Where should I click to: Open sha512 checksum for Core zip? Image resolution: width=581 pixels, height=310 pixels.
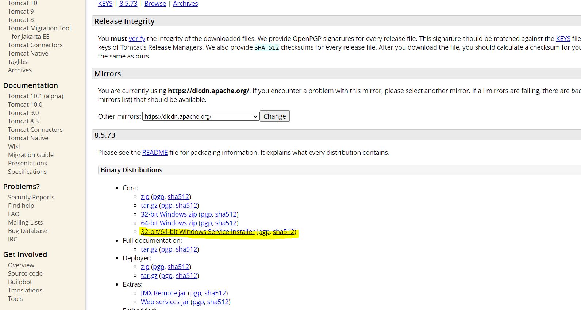pos(178,196)
